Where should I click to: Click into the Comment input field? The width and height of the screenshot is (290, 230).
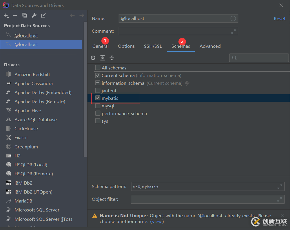tap(178, 31)
